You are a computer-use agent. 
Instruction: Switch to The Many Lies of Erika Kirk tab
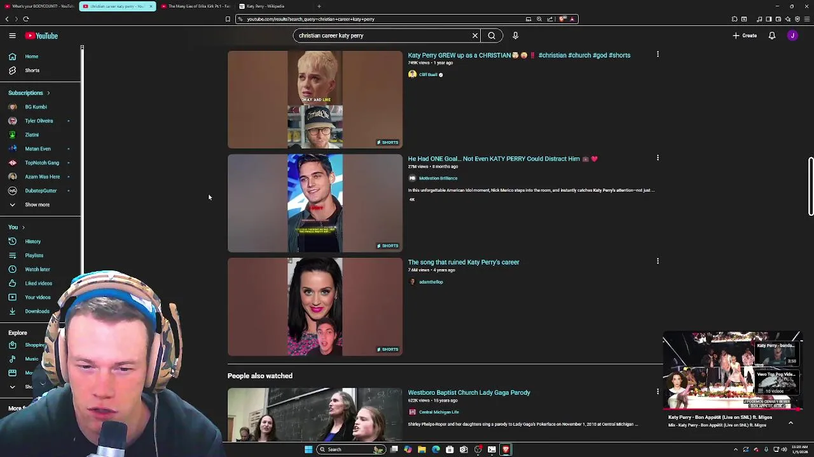tap(195, 6)
